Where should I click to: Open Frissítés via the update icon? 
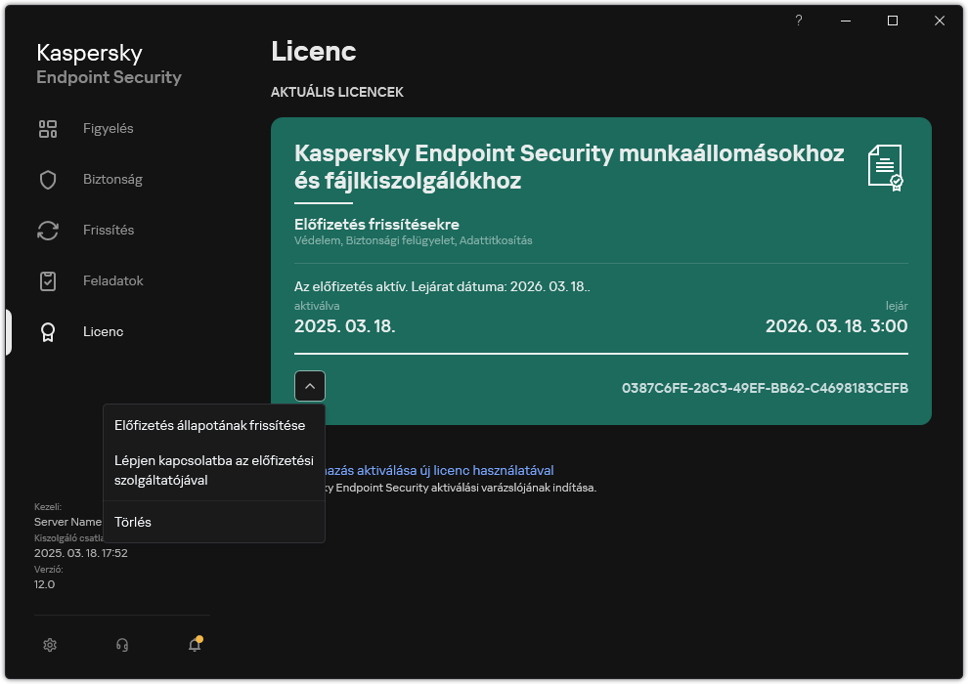48,230
